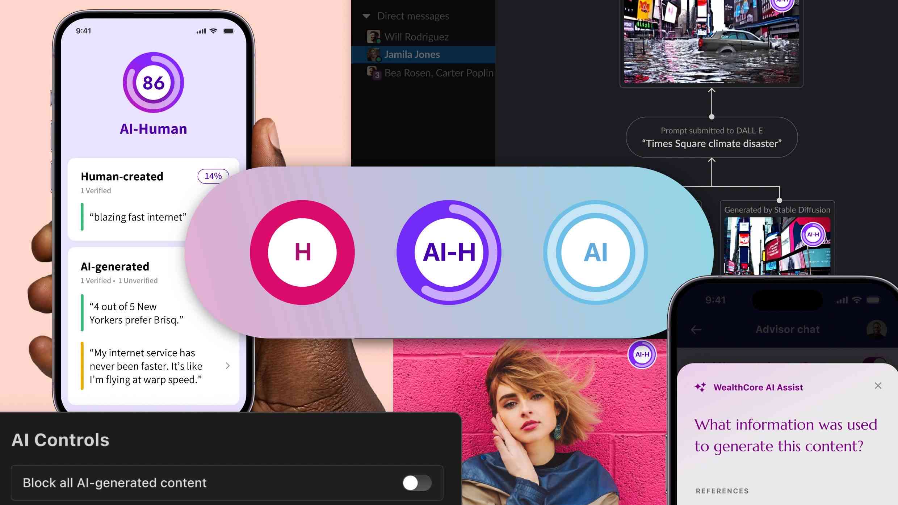This screenshot has height=505, width=898.
Task: Expand the REFERENCES section in WealthCore
Action: coord(722,491)
